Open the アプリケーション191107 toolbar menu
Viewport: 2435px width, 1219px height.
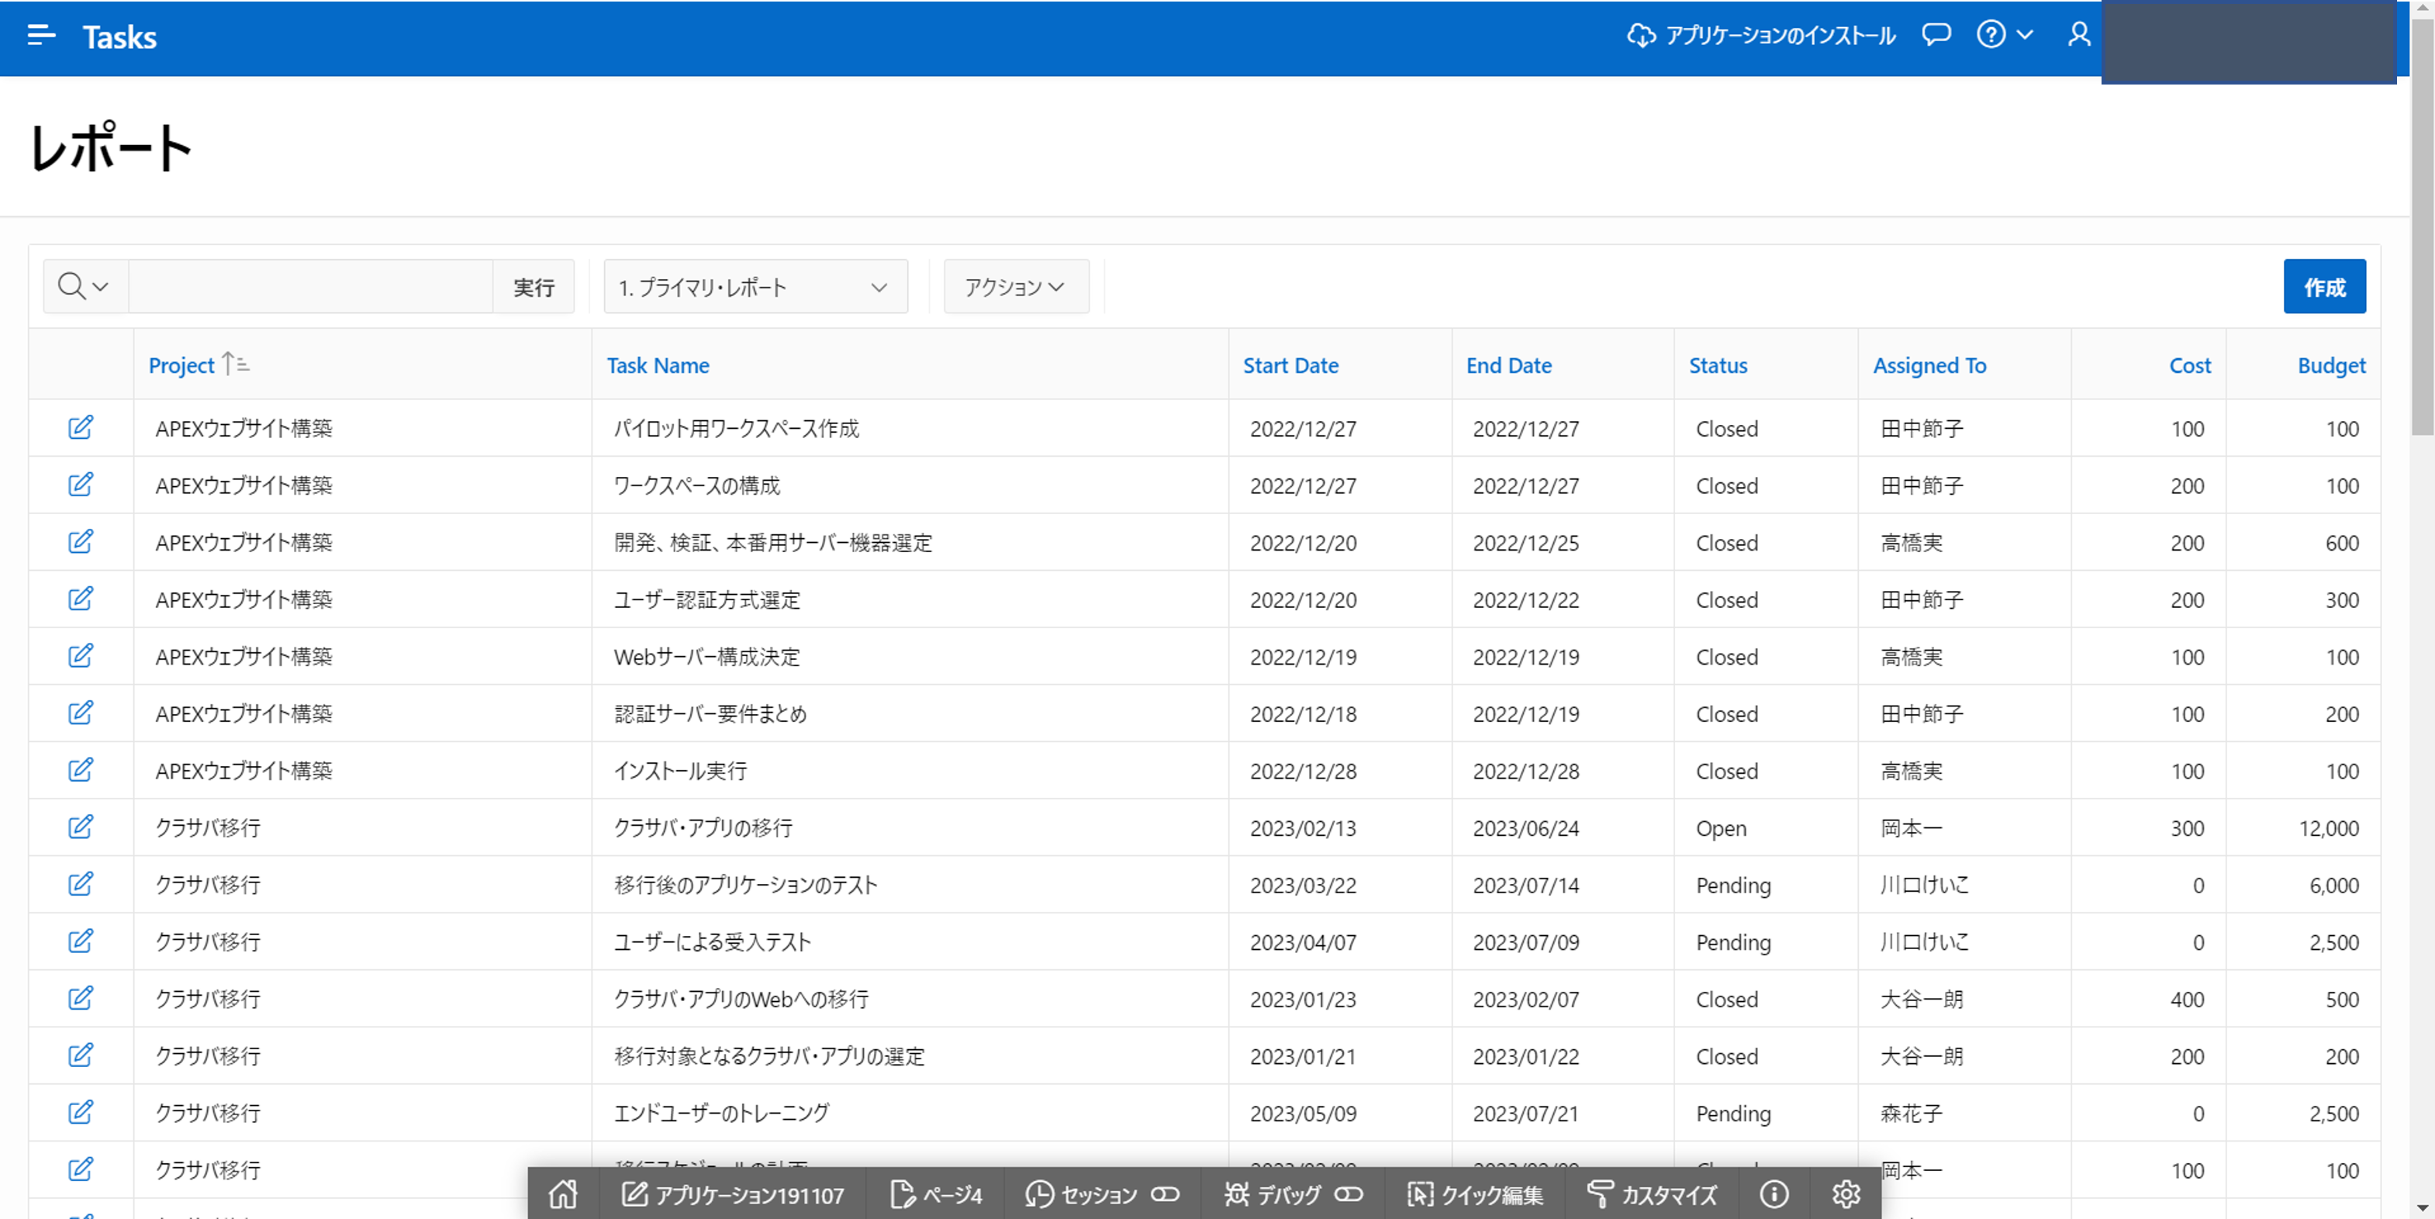coord(735,1194)
